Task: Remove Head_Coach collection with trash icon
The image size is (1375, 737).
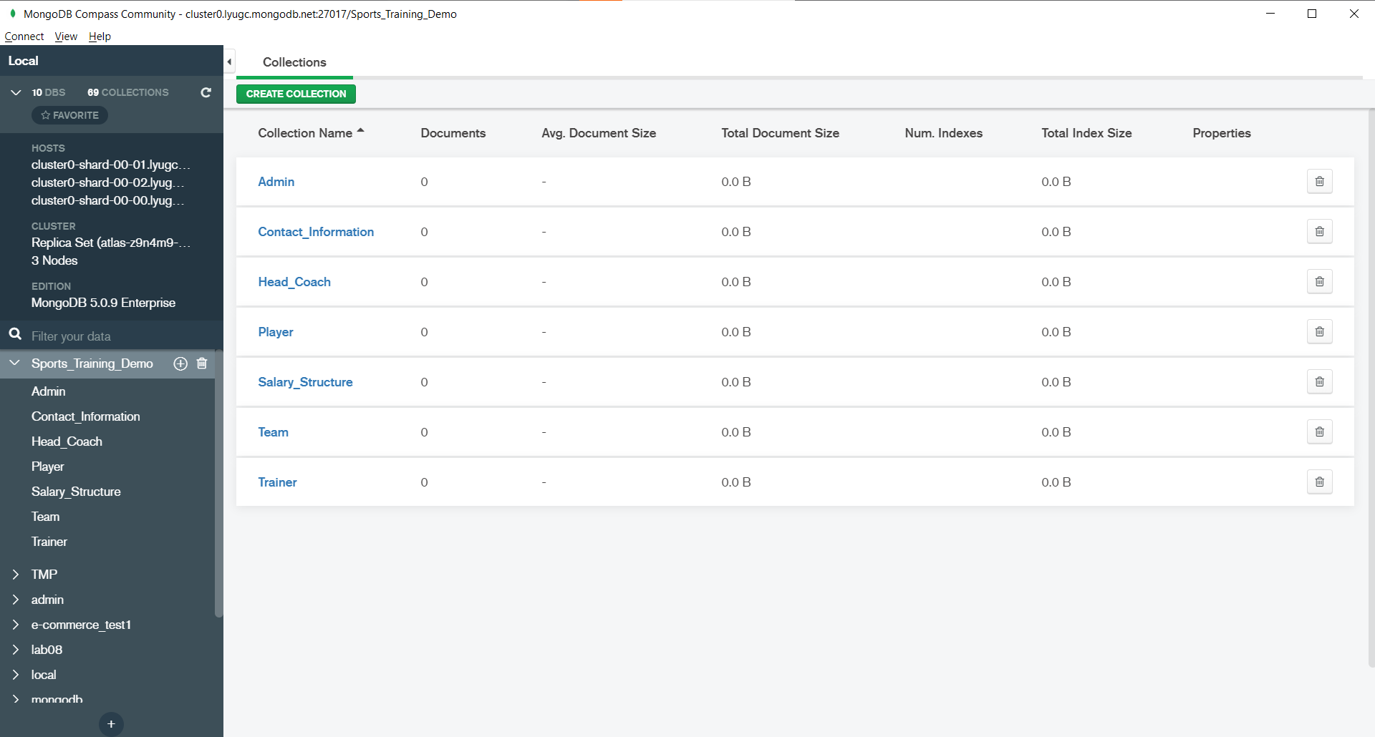Action: (x=1319, y=282)
